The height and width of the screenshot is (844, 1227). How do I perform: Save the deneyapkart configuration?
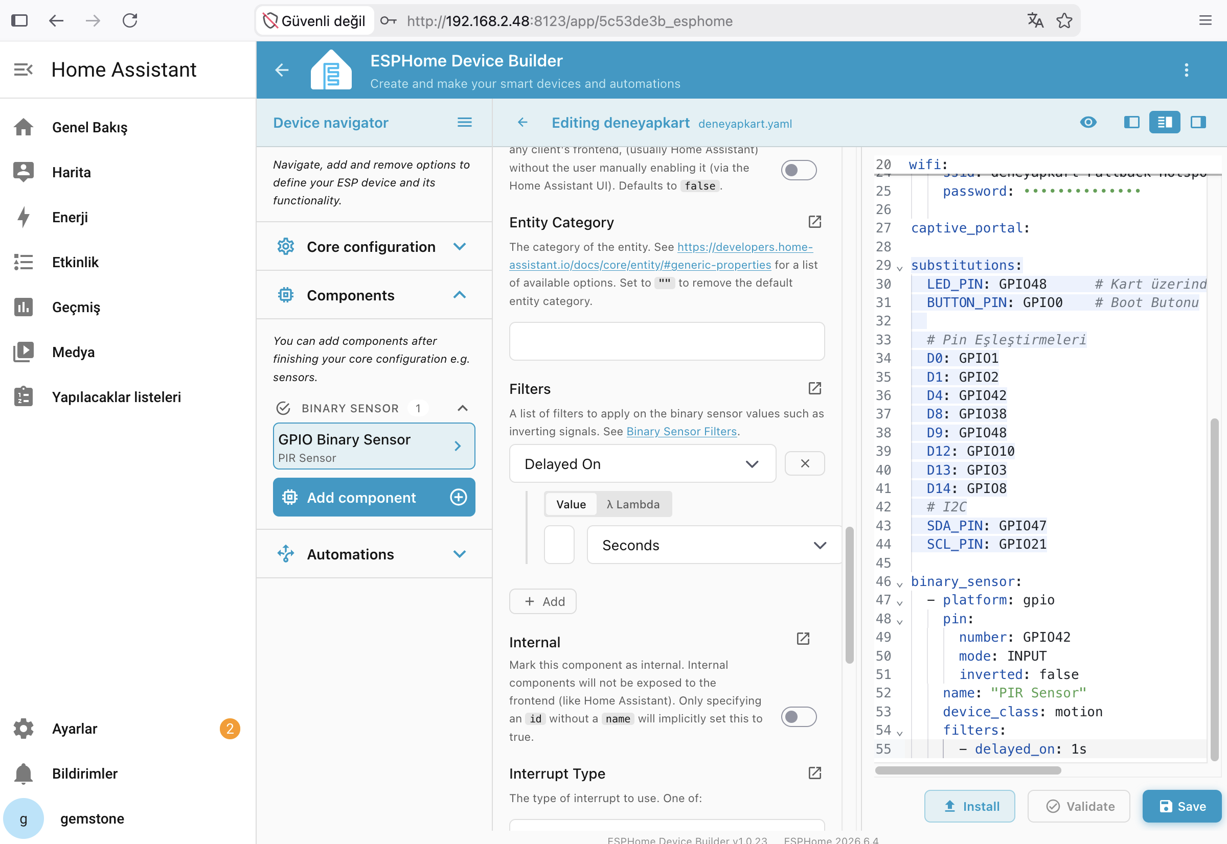[1182, 807]
